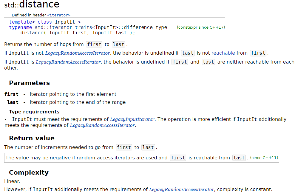Click 'first' code box in the negative value note
298x194 pixels.
click(x=178, y=158)
